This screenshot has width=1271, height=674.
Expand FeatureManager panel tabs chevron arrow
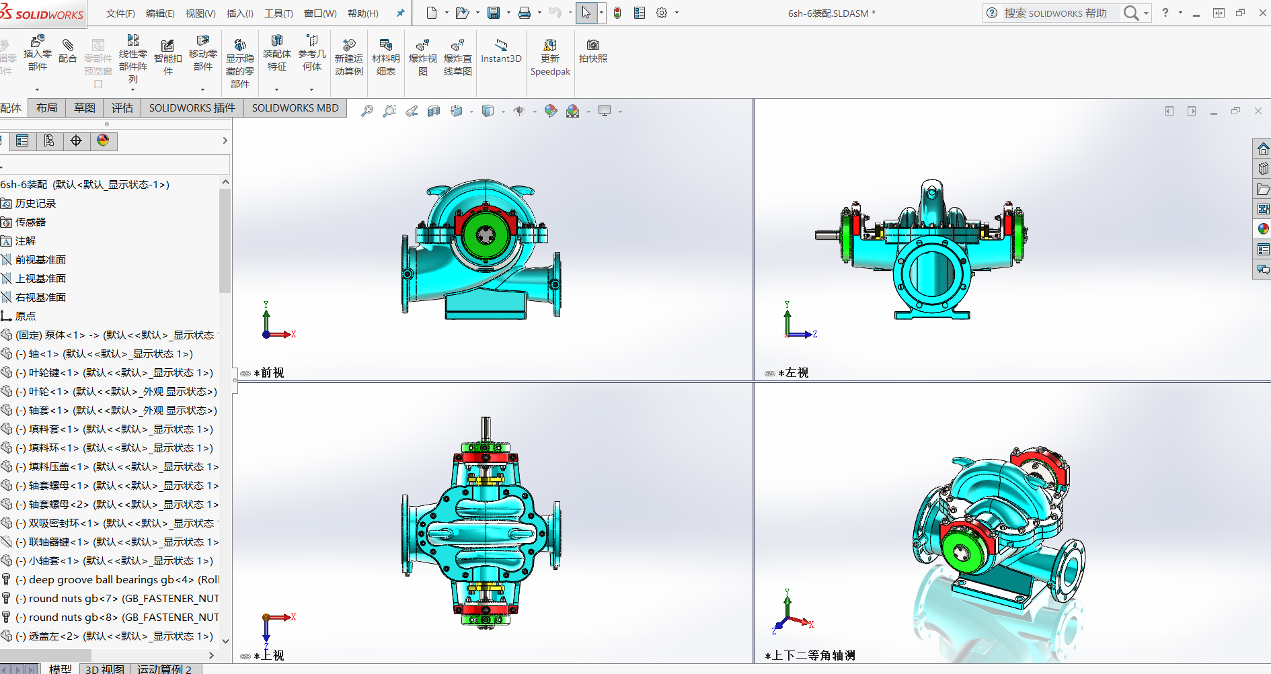pos(225,140)
